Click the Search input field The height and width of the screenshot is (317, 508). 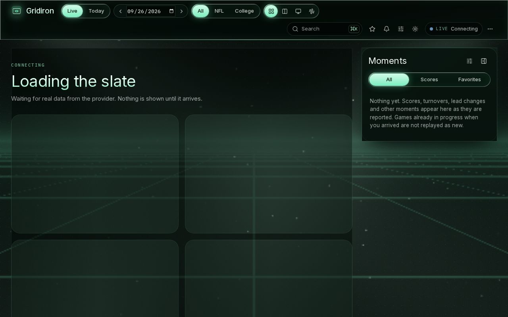324,29
